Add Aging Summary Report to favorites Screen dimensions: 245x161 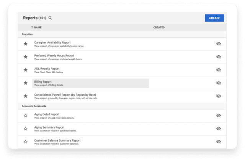pyautogui.click(x=26, y=129)
